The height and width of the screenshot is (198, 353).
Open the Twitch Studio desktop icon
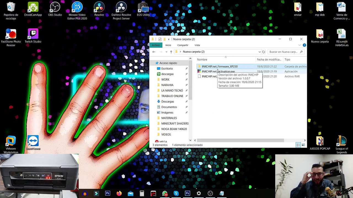(x=33, y=36)
